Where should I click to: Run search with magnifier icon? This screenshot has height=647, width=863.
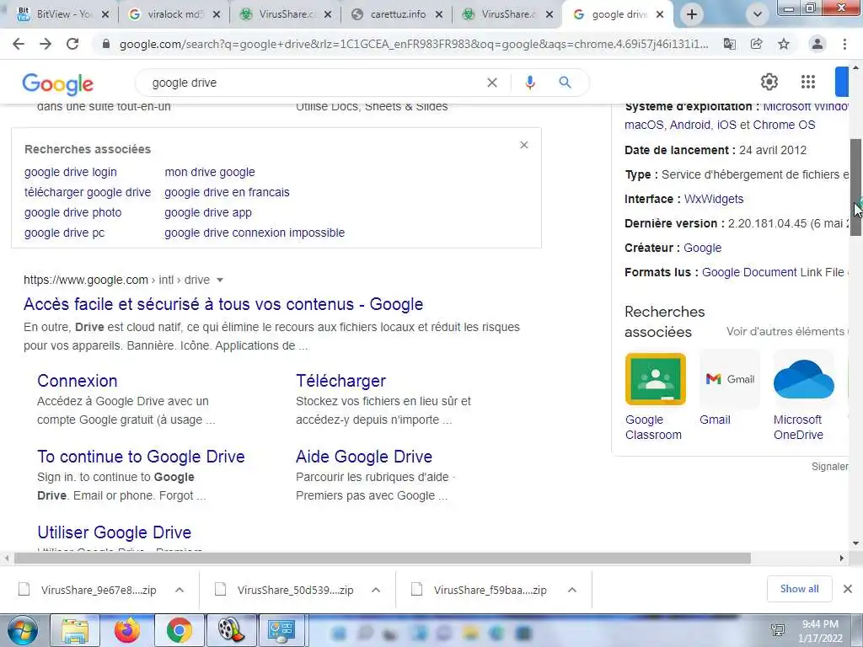click(565, 83)
